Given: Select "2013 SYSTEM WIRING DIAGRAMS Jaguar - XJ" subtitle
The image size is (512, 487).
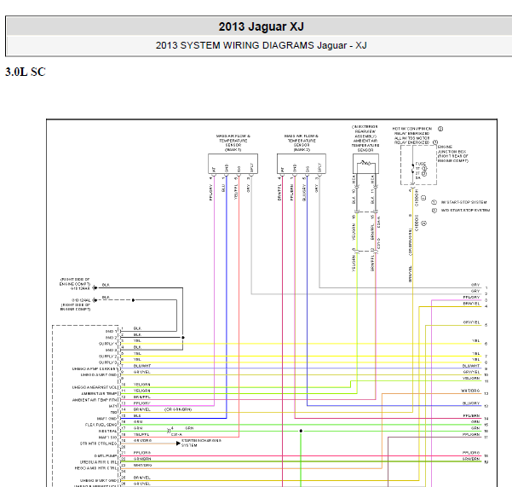Looking at the screenshot, I should tap(261, 45).
